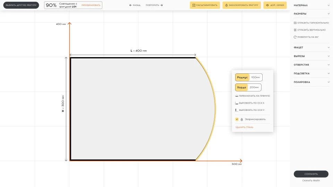Open the Полировка panel label
Screen dimensions: 333x187
[302, 82]
